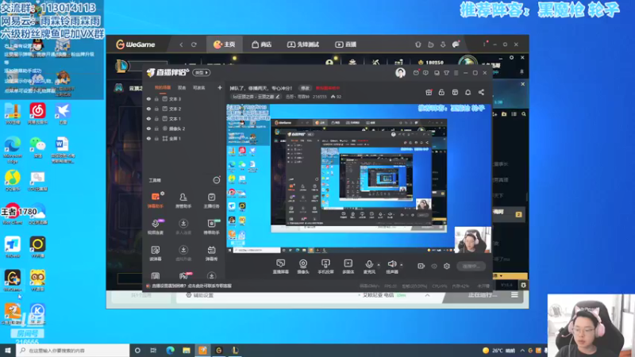Go back in the WeGame window

[181, 44]
